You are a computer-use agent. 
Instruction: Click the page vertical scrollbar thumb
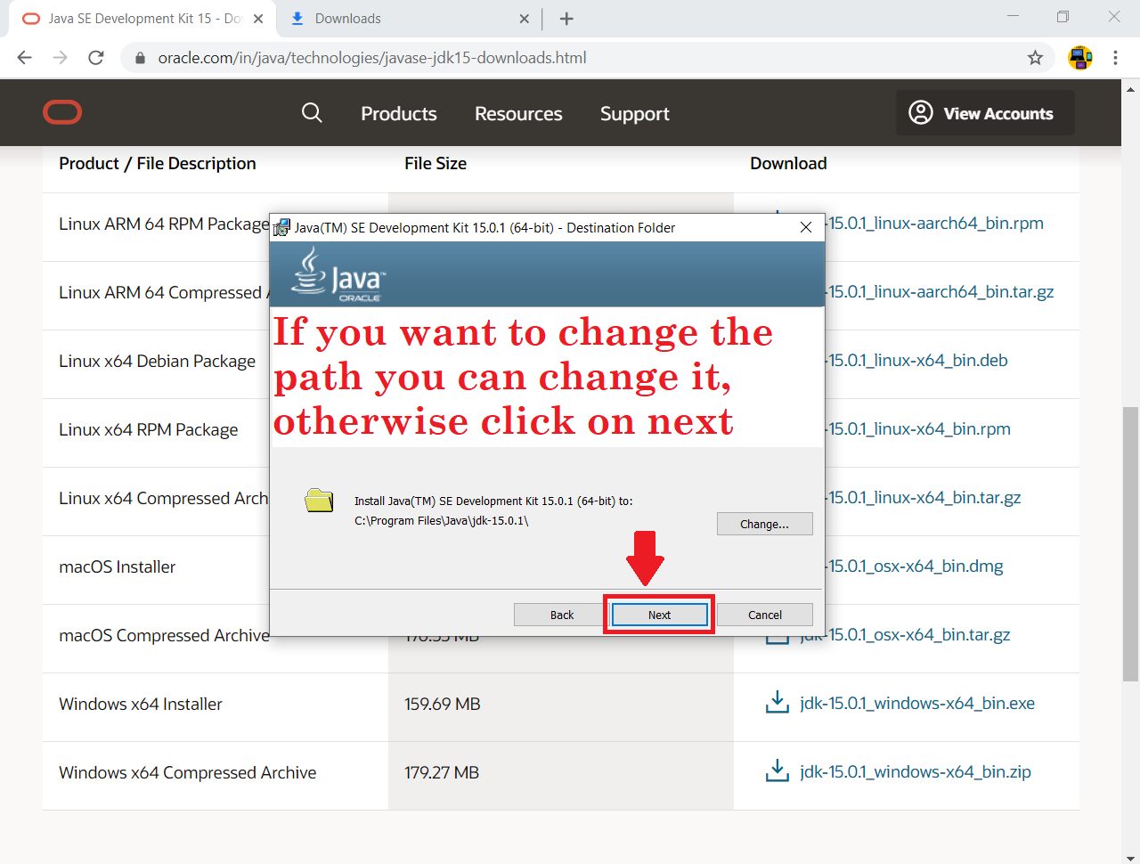point(1130,544)
